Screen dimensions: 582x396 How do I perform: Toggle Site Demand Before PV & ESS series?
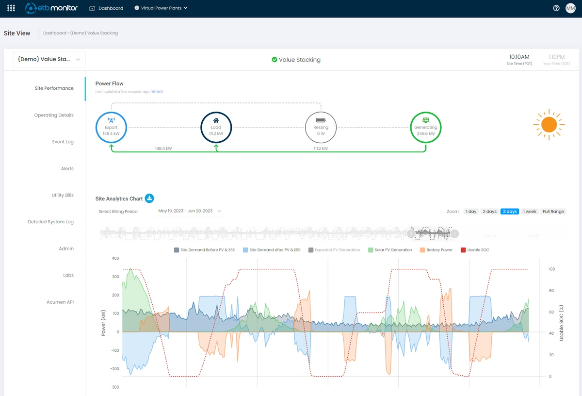pyautogui.click(x=204, y=250)
